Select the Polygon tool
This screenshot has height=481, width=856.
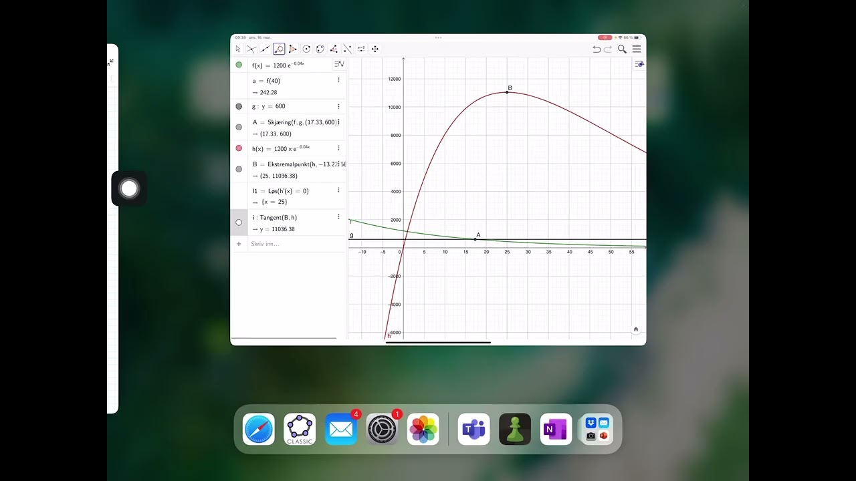click(x=292, y=49)
